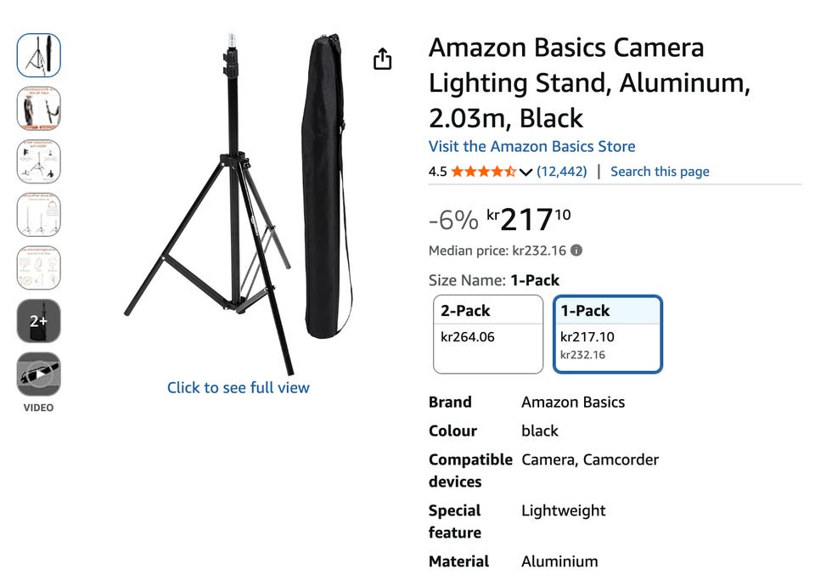Choose the 2-Pack size option
815x580 pixels.
point(488,334)
